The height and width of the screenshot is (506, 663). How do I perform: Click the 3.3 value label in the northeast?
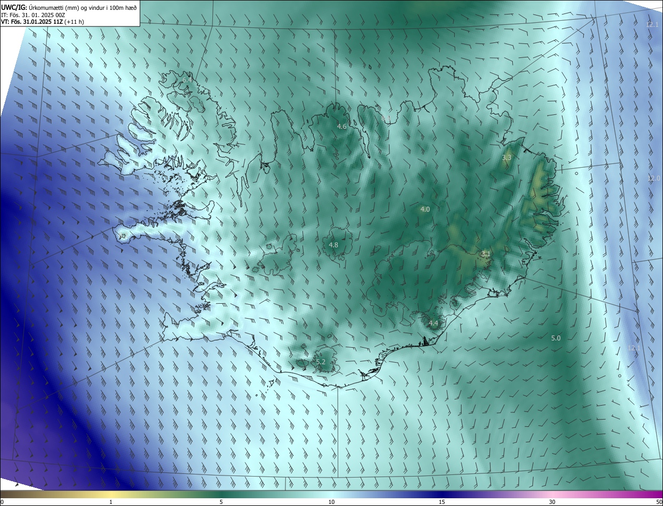coord(507,157)
